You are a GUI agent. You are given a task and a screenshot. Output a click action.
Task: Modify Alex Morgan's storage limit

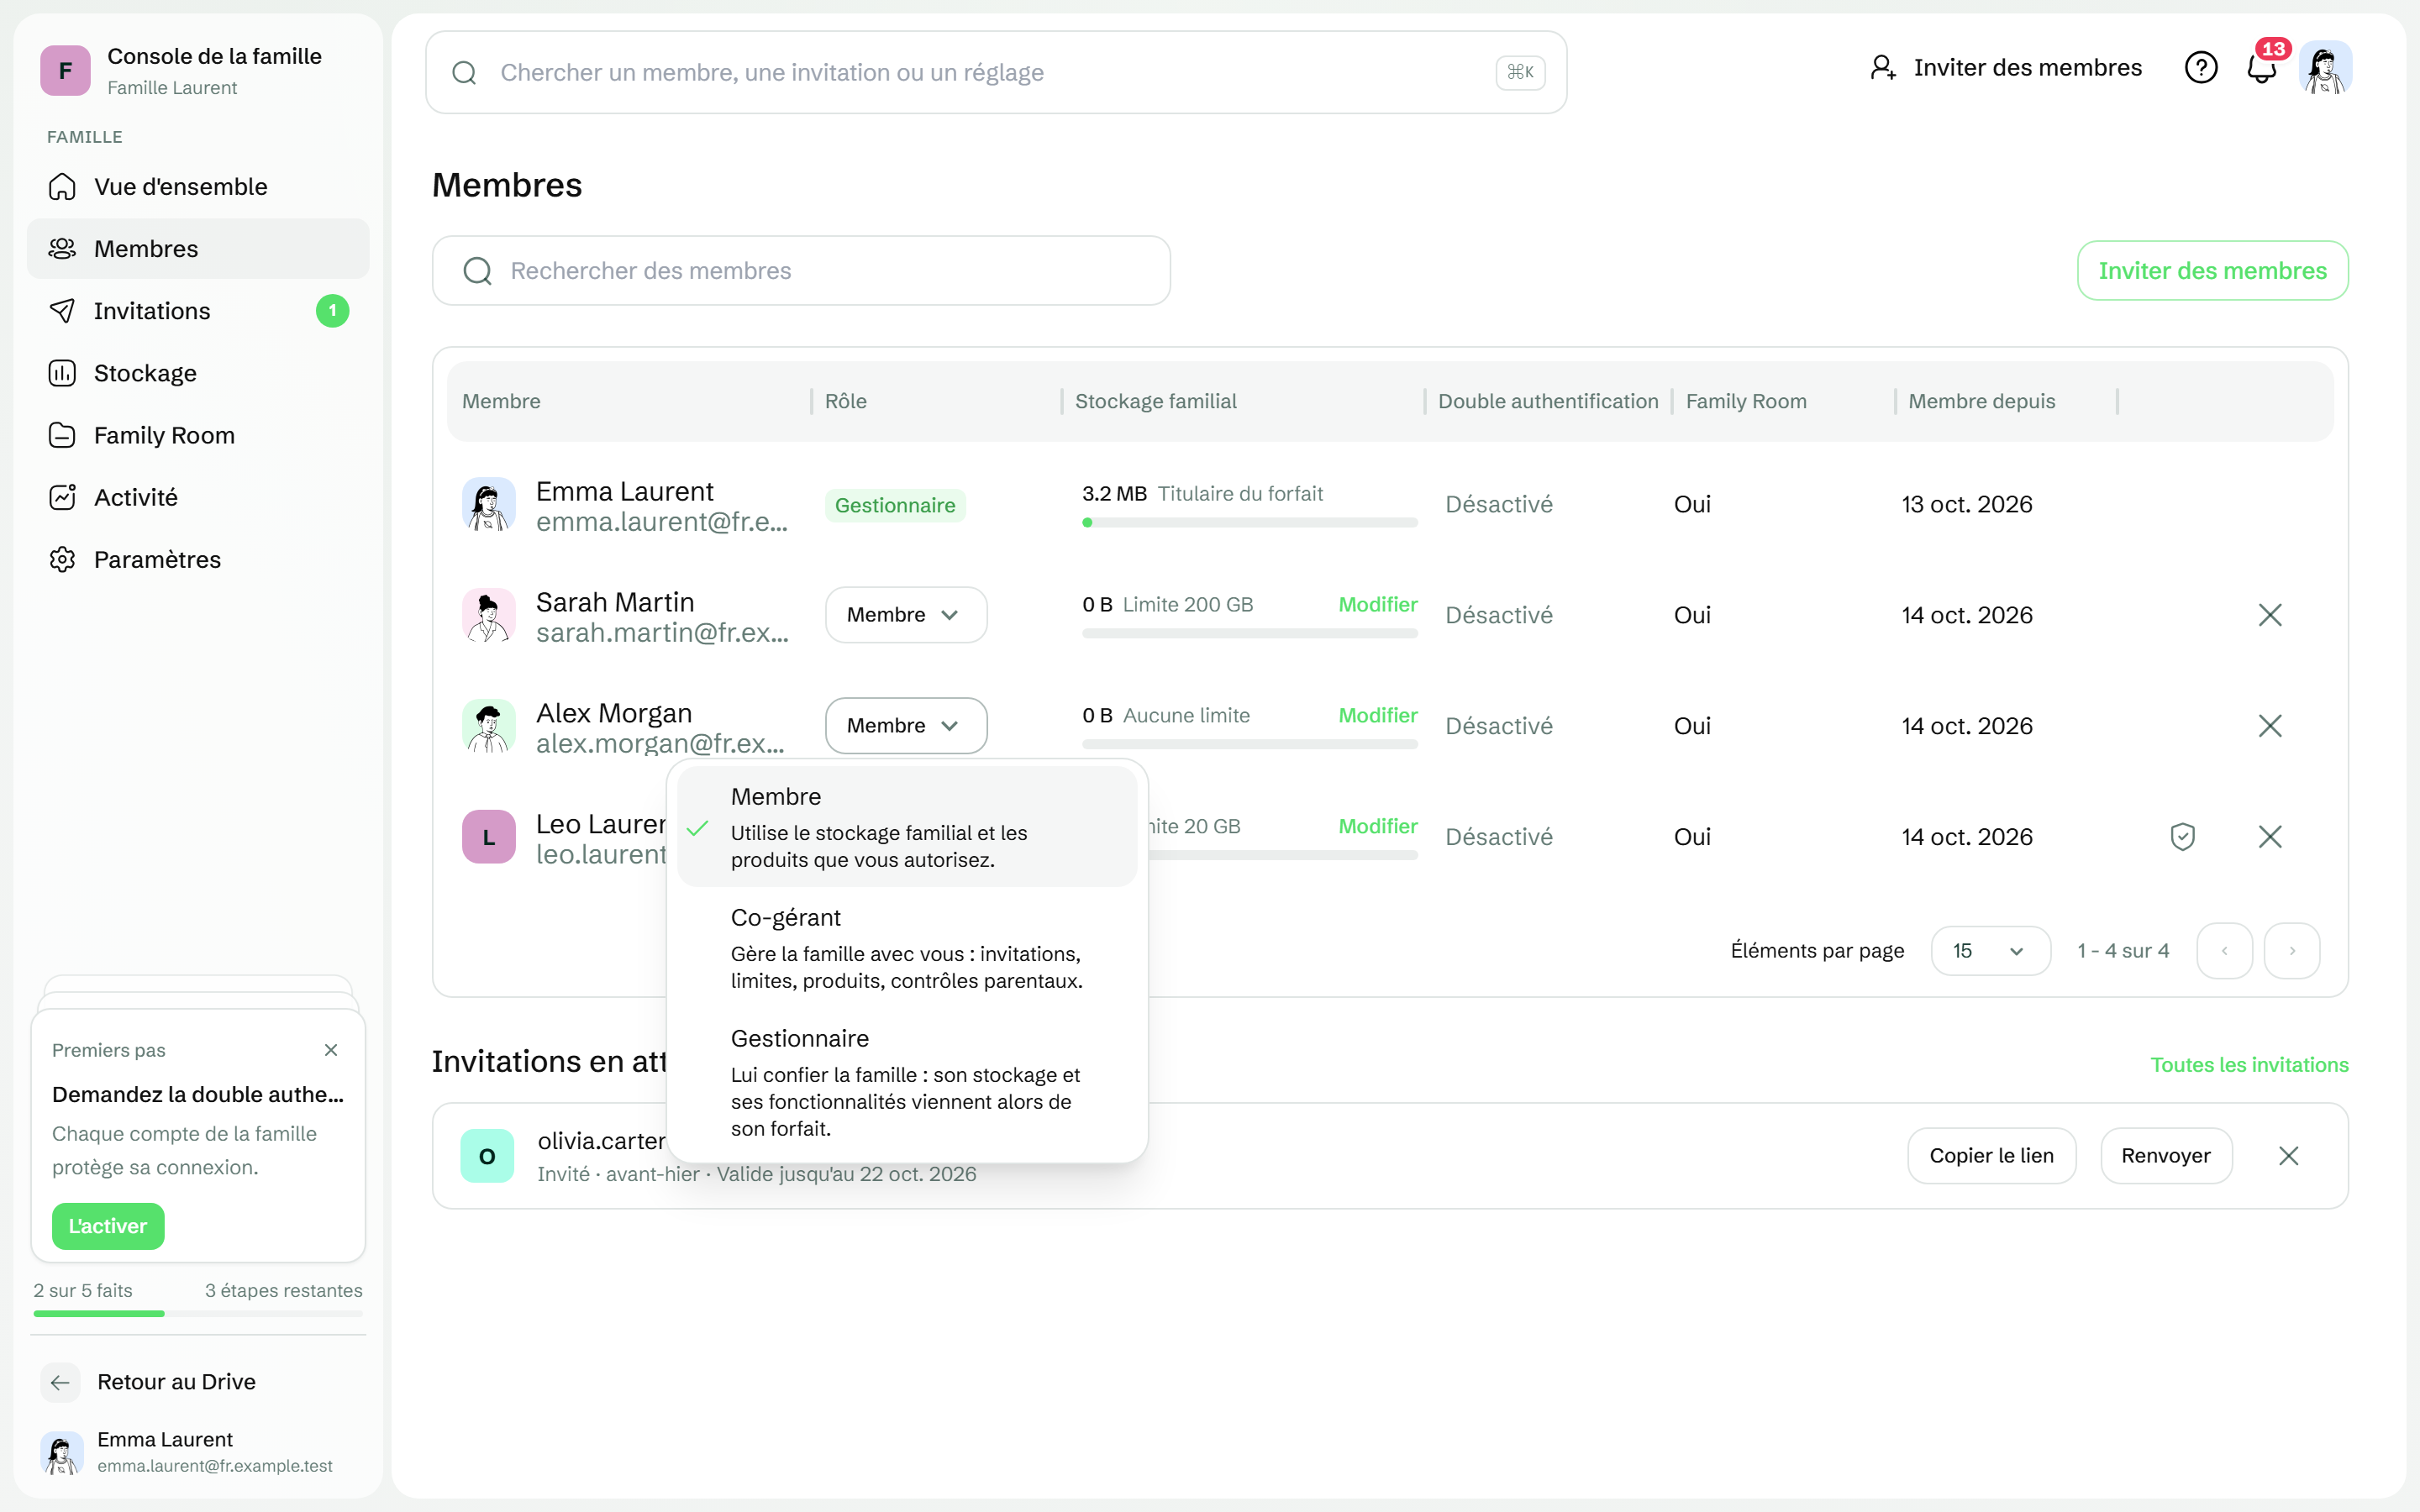point(1377,716)
